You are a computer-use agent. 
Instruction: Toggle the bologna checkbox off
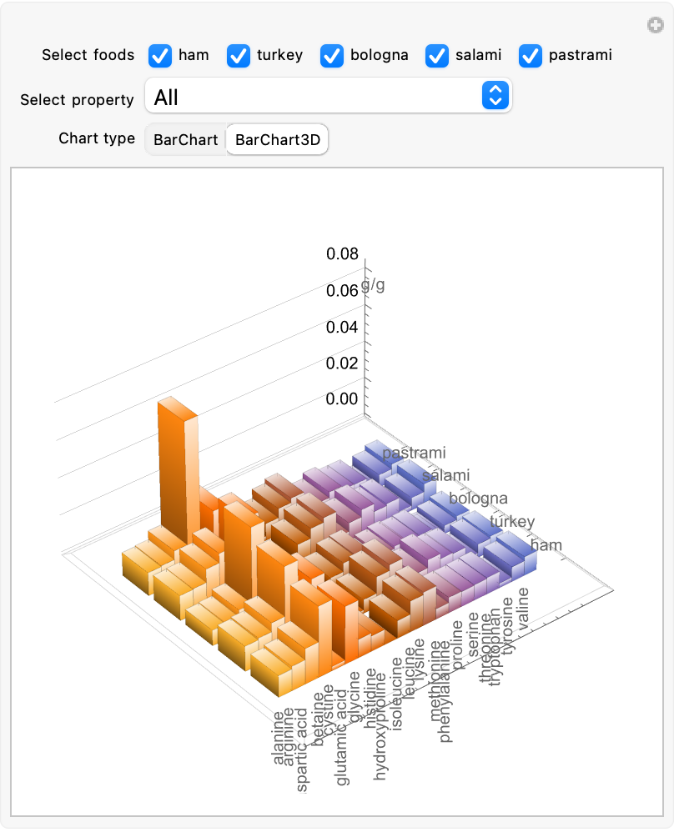(x=332, y=56)
